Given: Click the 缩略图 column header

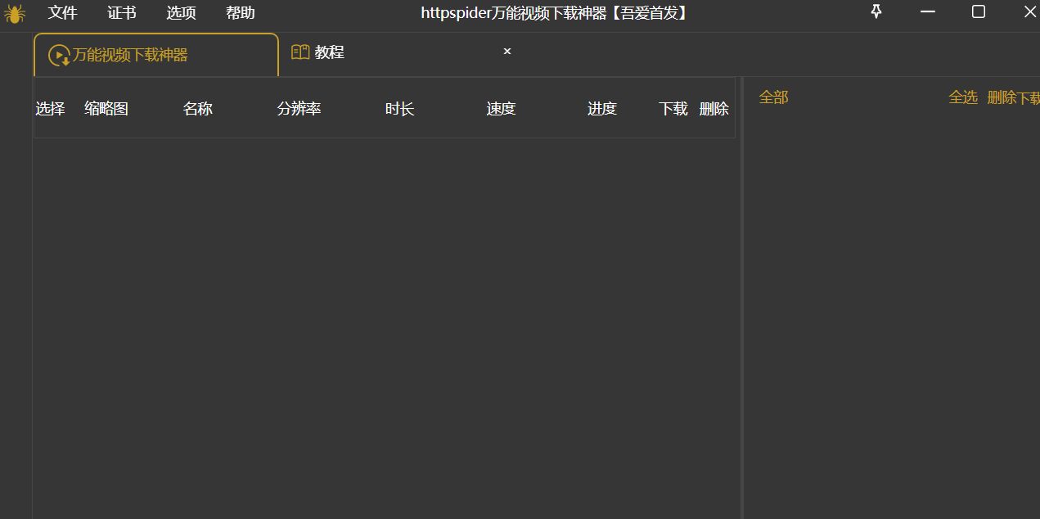Looking at the screenshot, I should click(106, 108).
